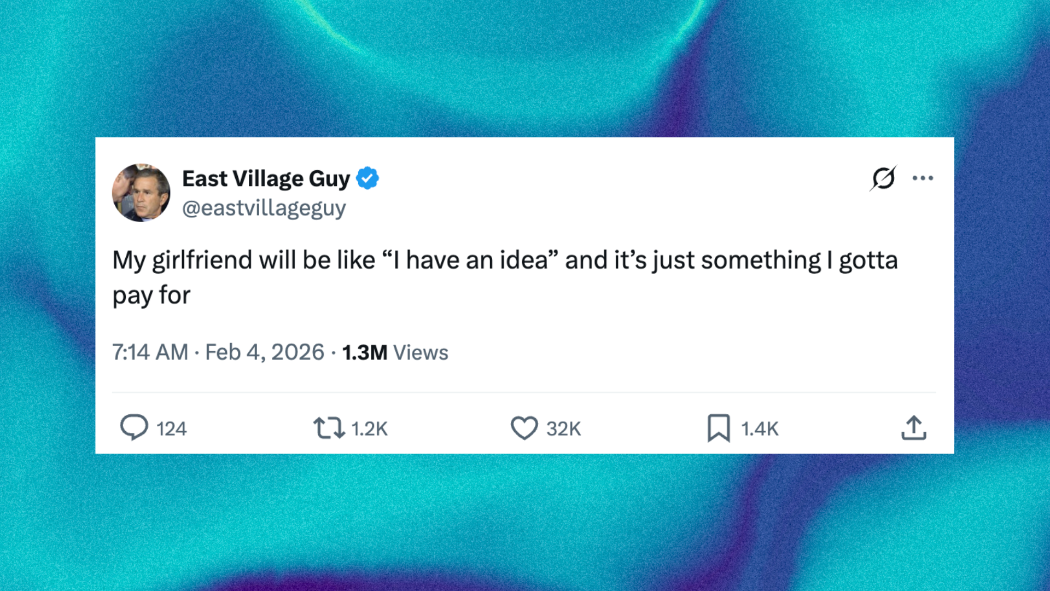
Task: Click the reply speech bubble icon
Action: coord(134,427)
